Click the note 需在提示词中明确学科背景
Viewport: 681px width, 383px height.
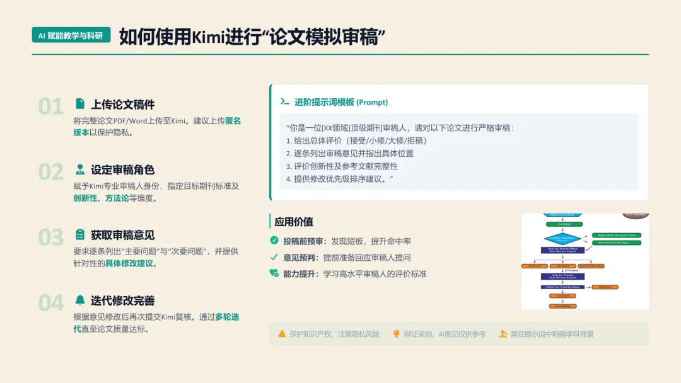coord(552,334)
